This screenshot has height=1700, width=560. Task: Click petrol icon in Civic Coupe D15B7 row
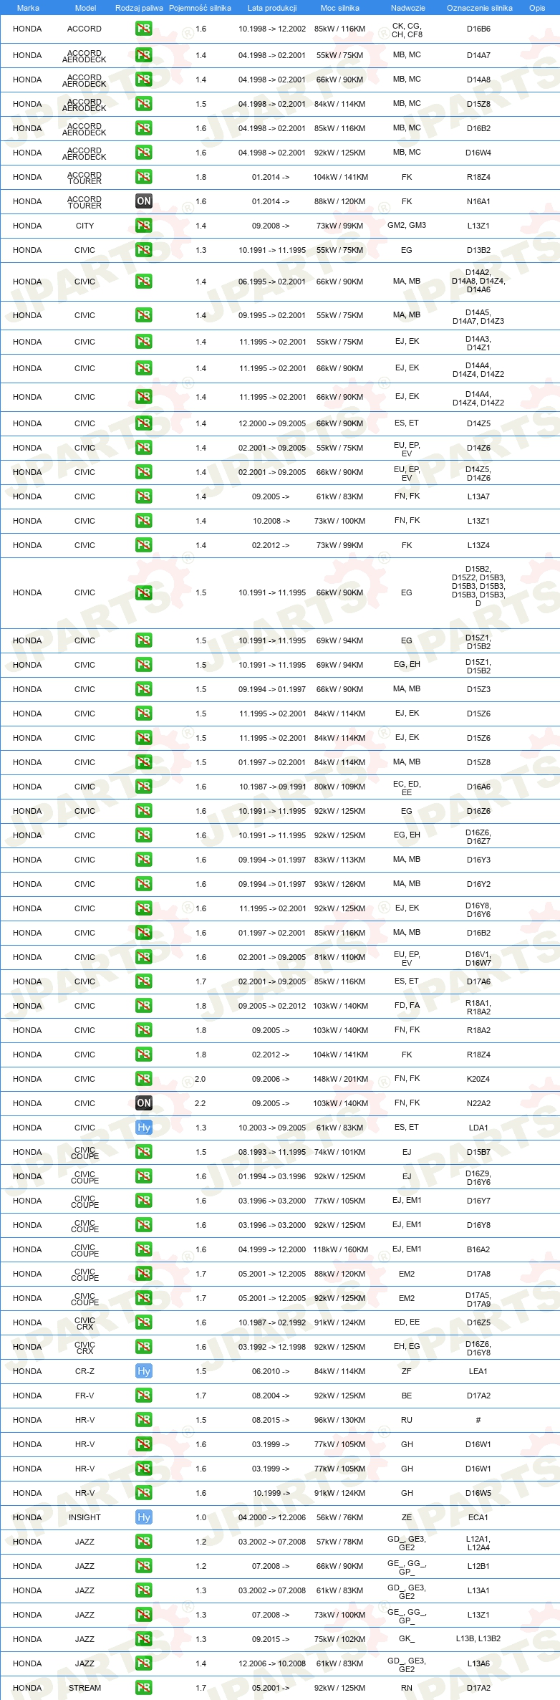[143, 1152]
